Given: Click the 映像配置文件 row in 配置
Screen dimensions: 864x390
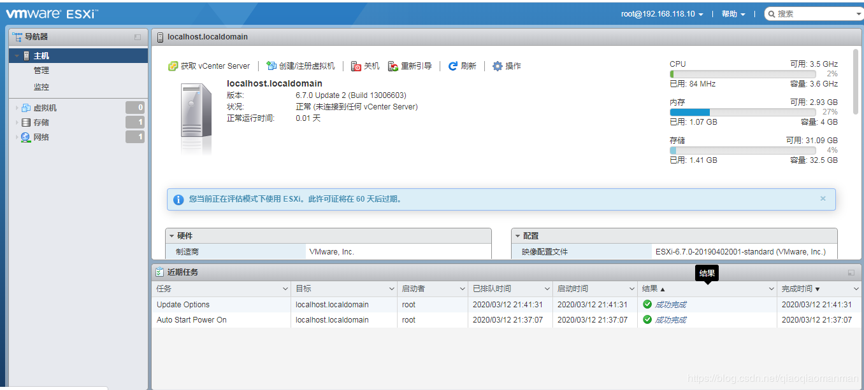Looking at the screenshot, I should pos(674,252).
